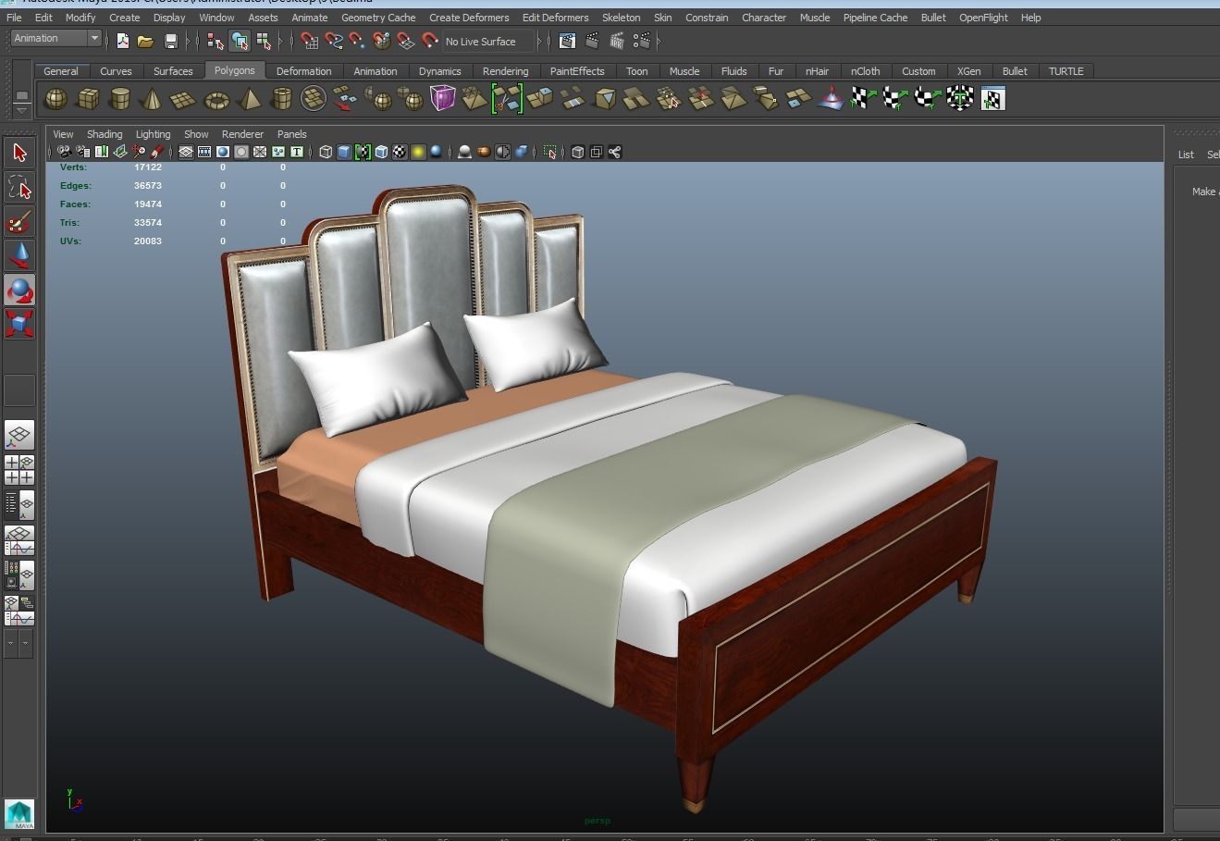
Task: Toggle Select by hierarchy mode
Action: point(216,41)
